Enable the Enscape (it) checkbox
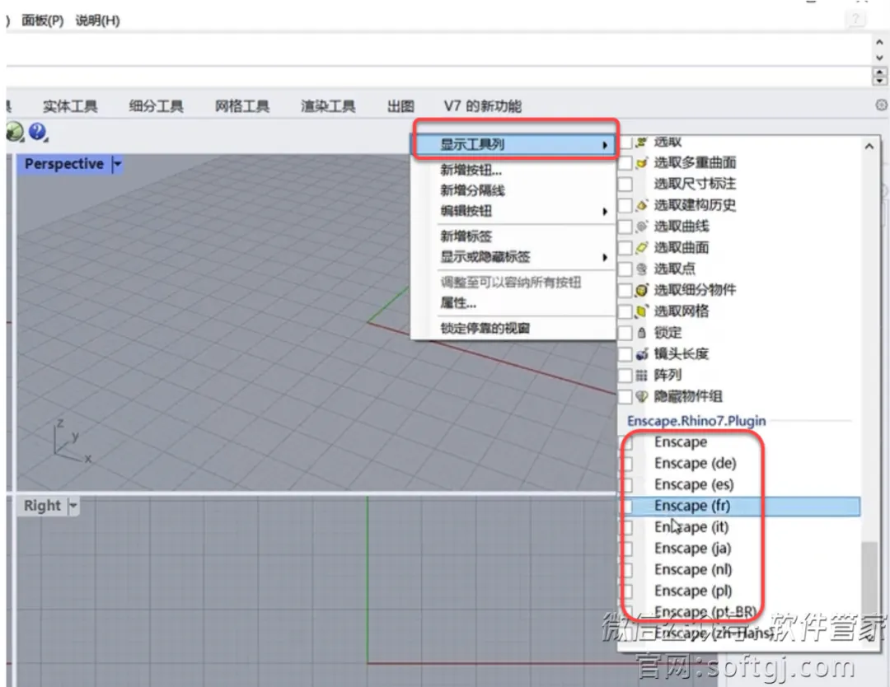The image size is (890, 687). (627, 527)
